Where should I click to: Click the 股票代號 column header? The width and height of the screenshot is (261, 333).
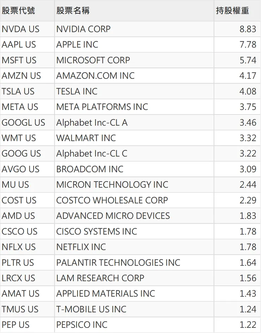(18, 11)
